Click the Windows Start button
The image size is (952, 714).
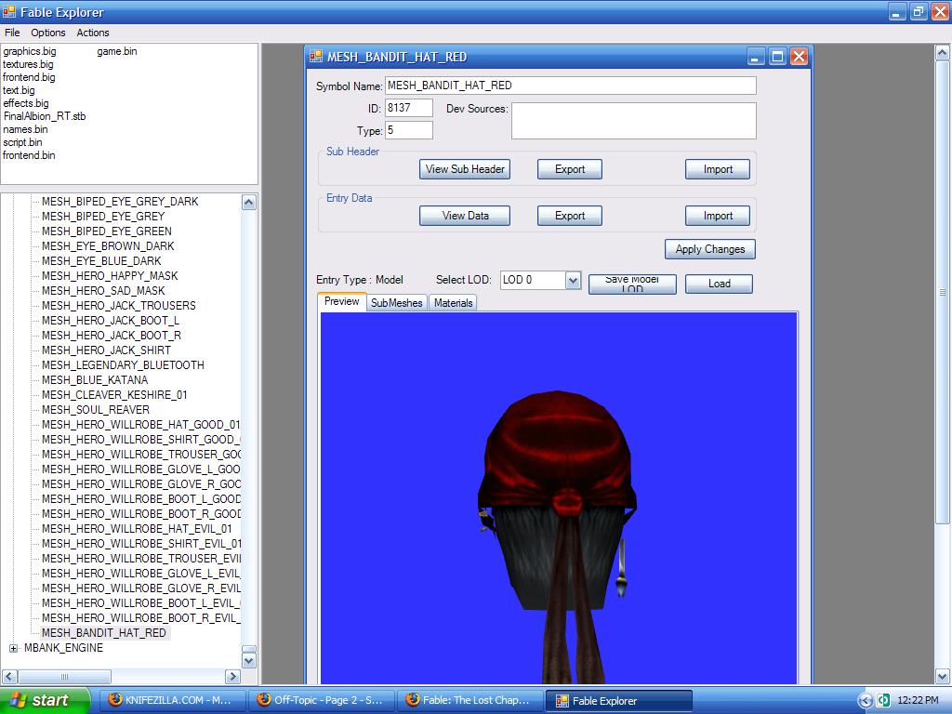[45, 700]
